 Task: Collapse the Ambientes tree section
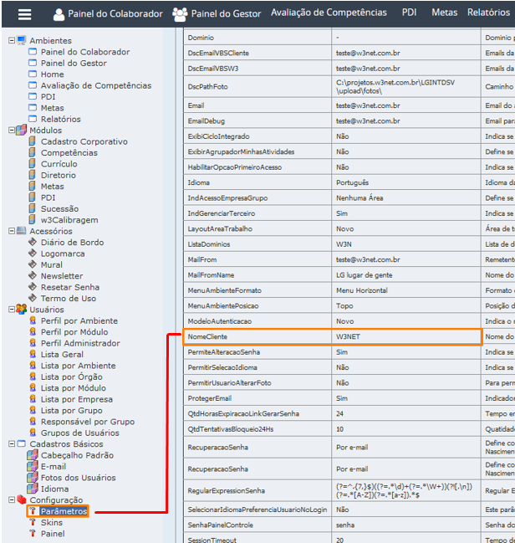(x=11, y=40)
